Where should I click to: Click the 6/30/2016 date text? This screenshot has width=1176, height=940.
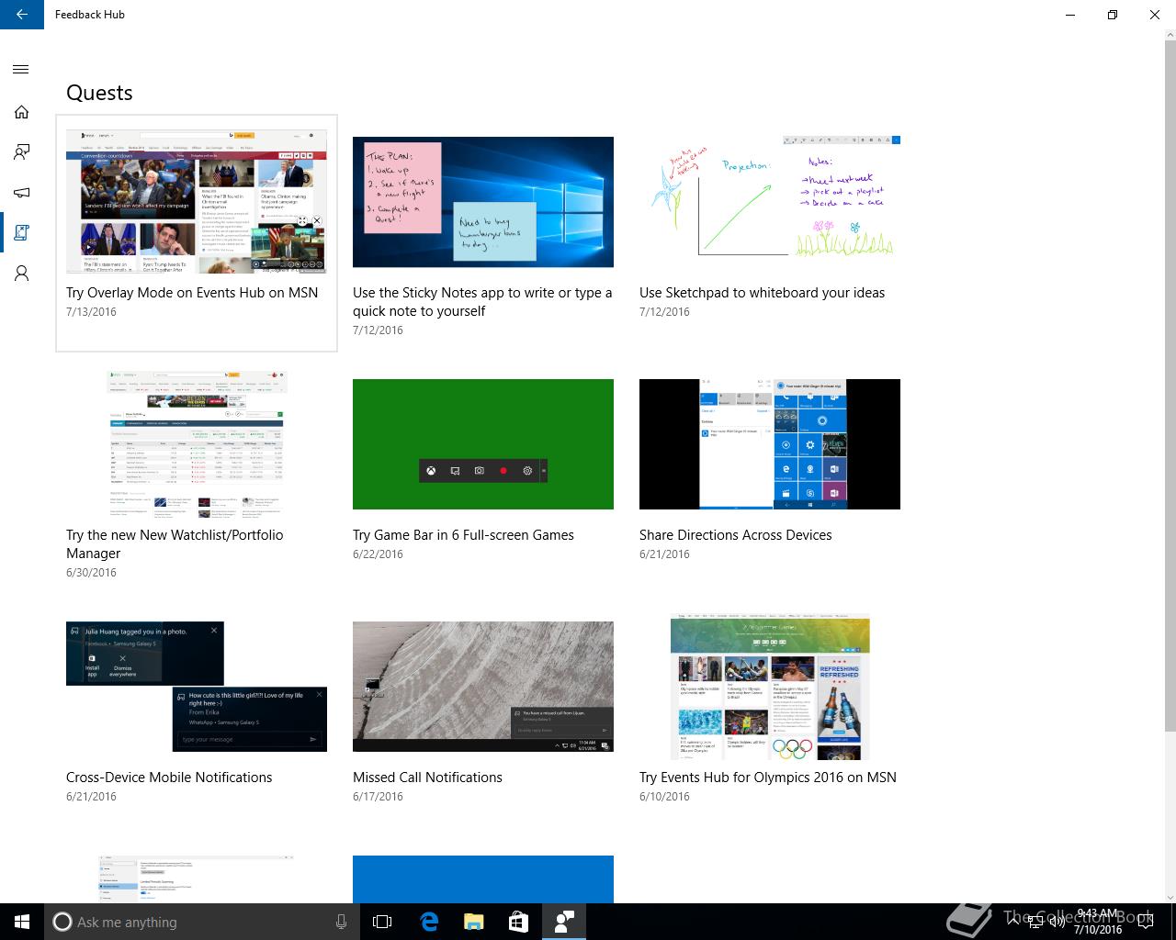pos(91,573)
